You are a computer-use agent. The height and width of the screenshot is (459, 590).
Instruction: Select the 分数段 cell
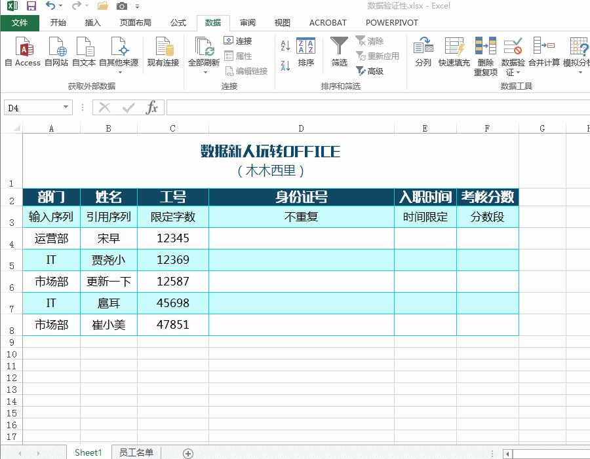coord(488,217)
